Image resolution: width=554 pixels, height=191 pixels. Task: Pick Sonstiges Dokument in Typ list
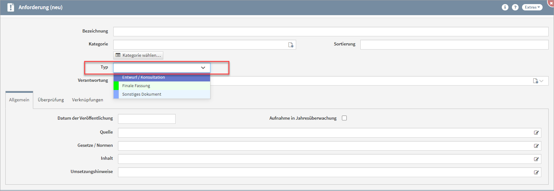click(x=141, y=94)
